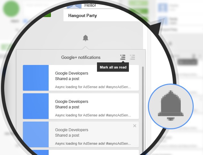Click third notification's Shared a post text
This screenshot has height=155, width=203.
coord(67,135)
